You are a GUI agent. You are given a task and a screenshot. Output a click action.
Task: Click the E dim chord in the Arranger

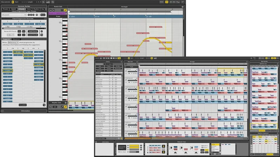[x=82, y=16]
